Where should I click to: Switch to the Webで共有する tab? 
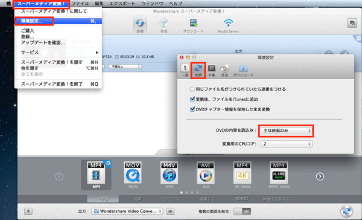point(276,199)
